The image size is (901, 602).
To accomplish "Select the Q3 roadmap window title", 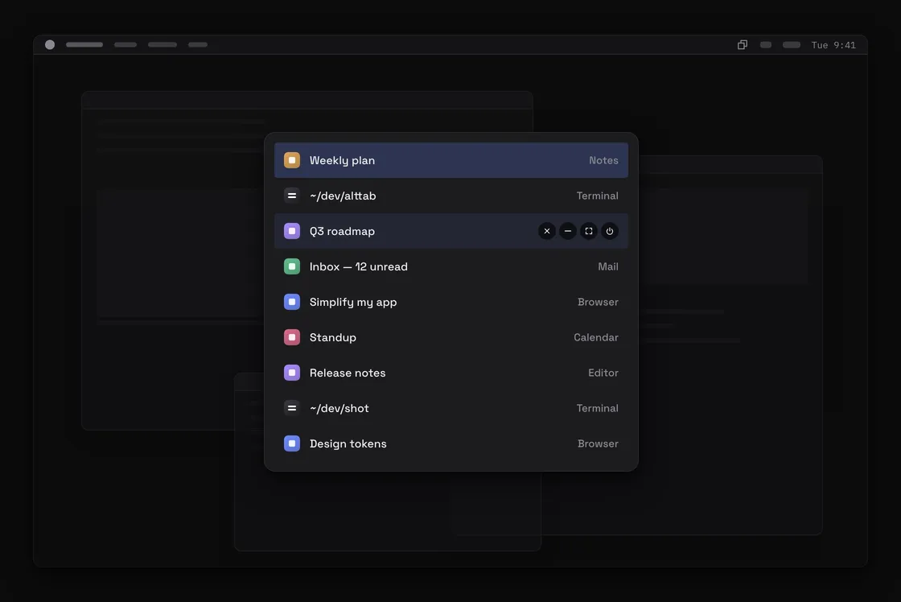I will coord(342,231).
